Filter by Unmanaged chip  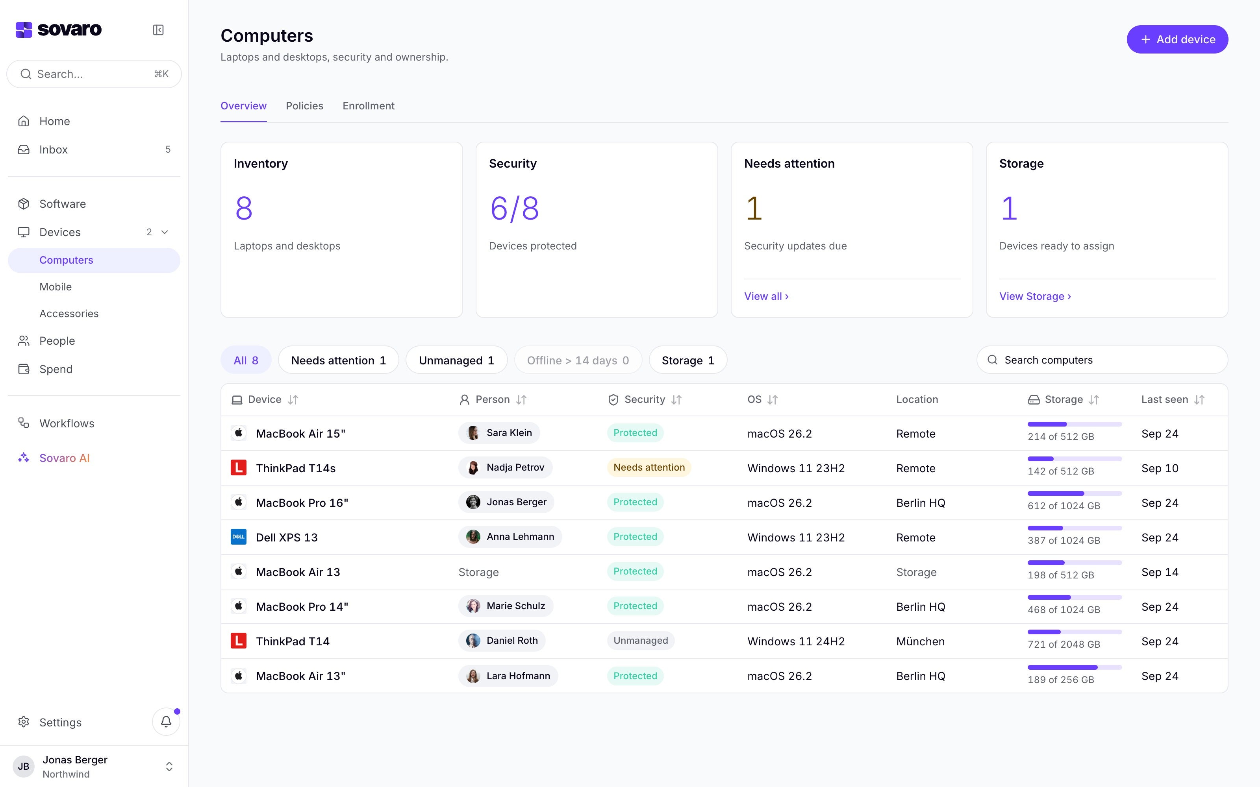click(x=456, y=360)
